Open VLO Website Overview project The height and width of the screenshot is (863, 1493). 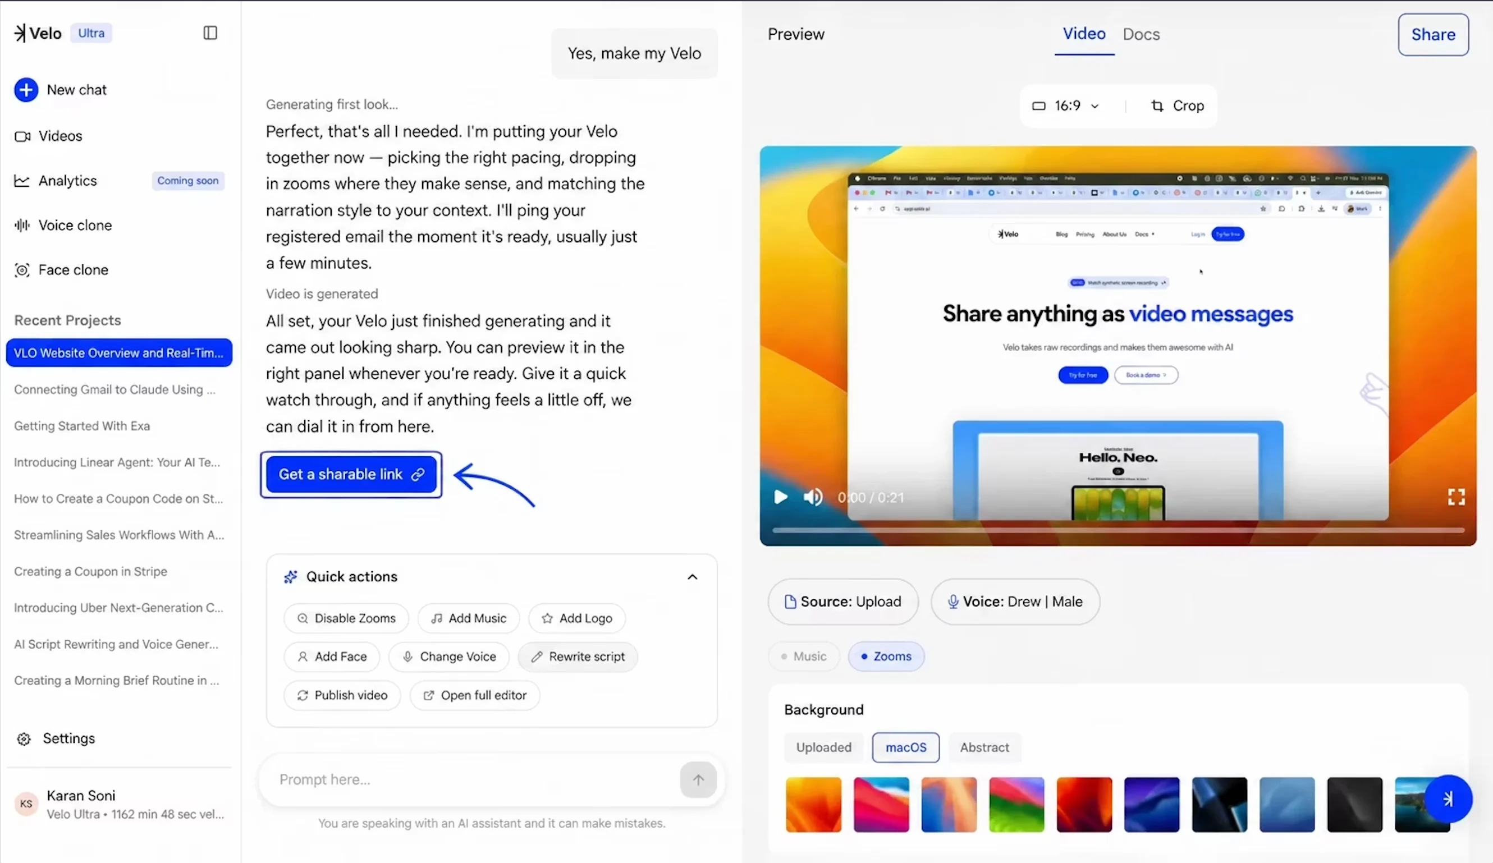click(x=119, y=353)
